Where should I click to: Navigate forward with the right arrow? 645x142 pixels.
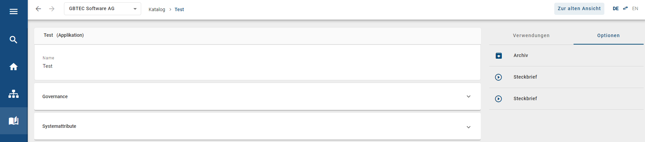[52, 9]
